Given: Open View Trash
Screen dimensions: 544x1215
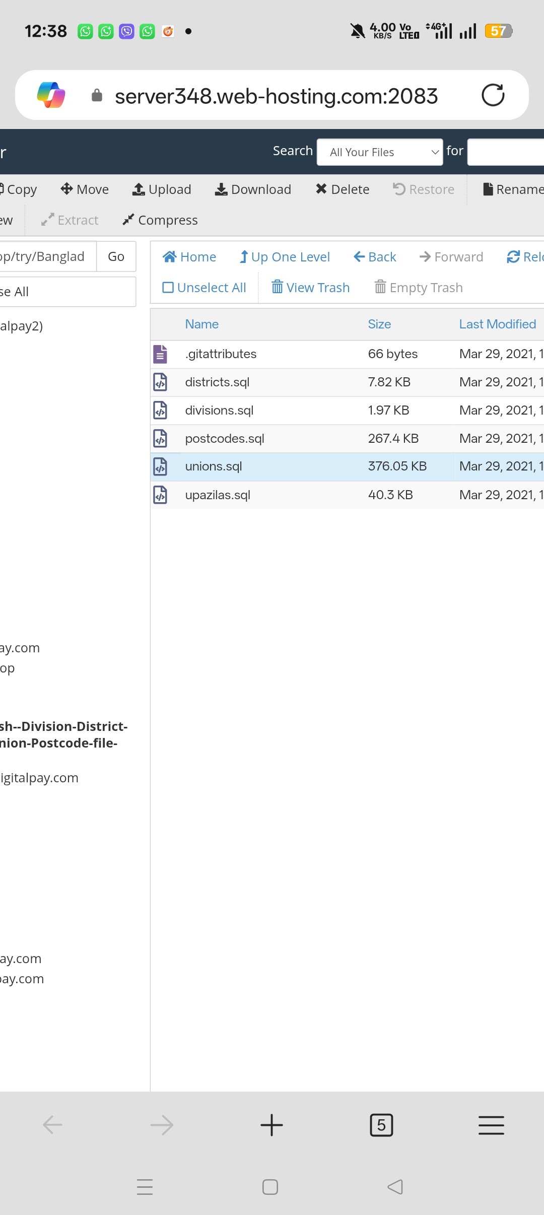Looking at the screenshot, I should [x=311, y=288].
